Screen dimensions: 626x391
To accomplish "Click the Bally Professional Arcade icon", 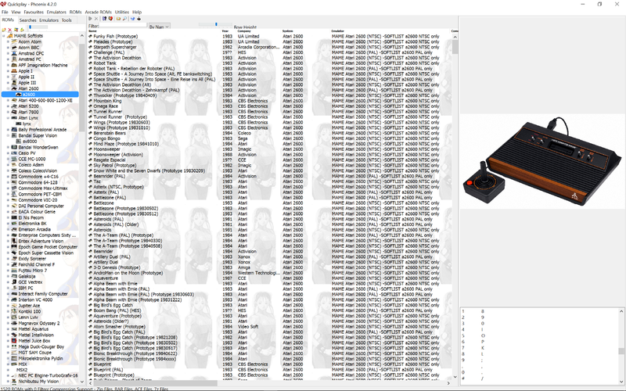I will pos(14,130).
